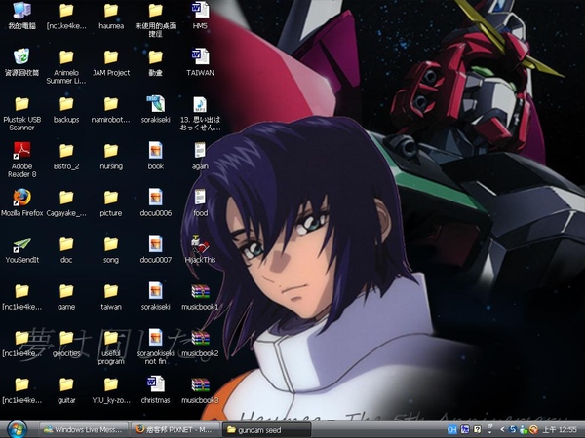Select the again text file
The width and height of the screenshot is (585, 438).
(x=200, y=156)
